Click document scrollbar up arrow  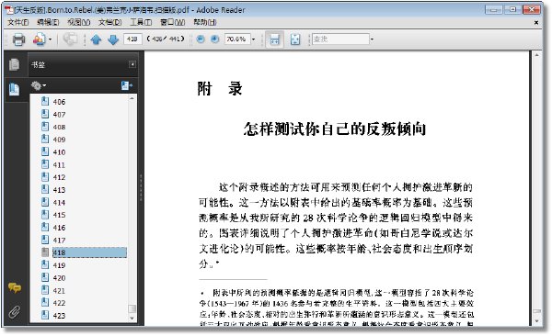[536, 55]
